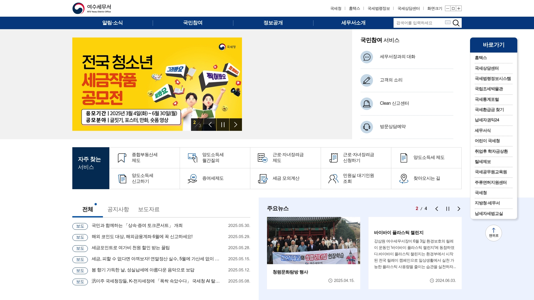Open 취업후 학자금상환 shortcut
Viewport: 534px width, 300px height.
(491, 151)
